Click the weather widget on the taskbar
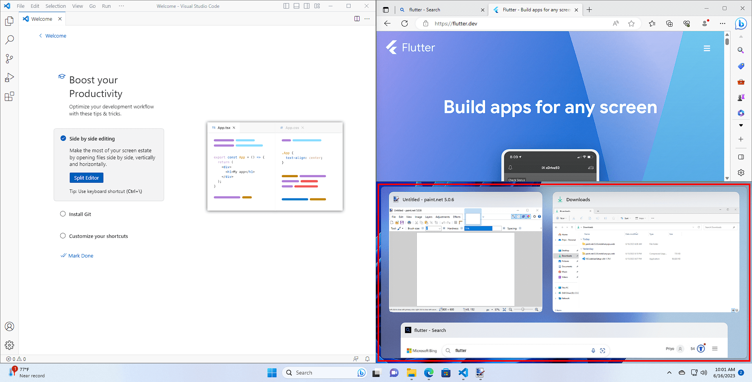The image size is (752, 382). click(x=27, y=372)
